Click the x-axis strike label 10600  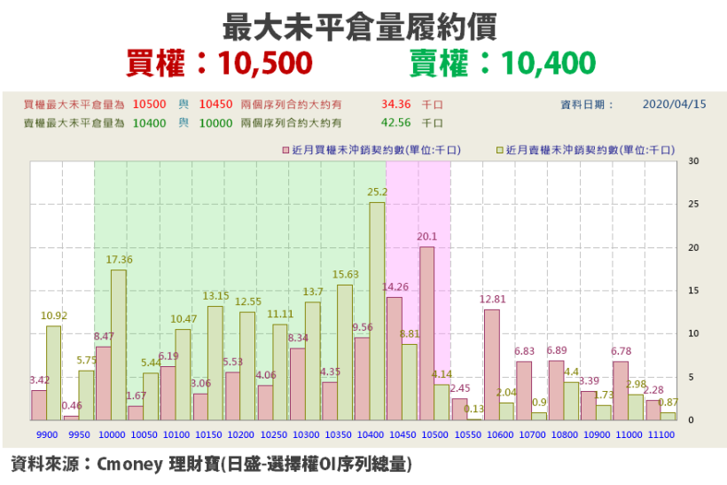click(x=500, y=435)
